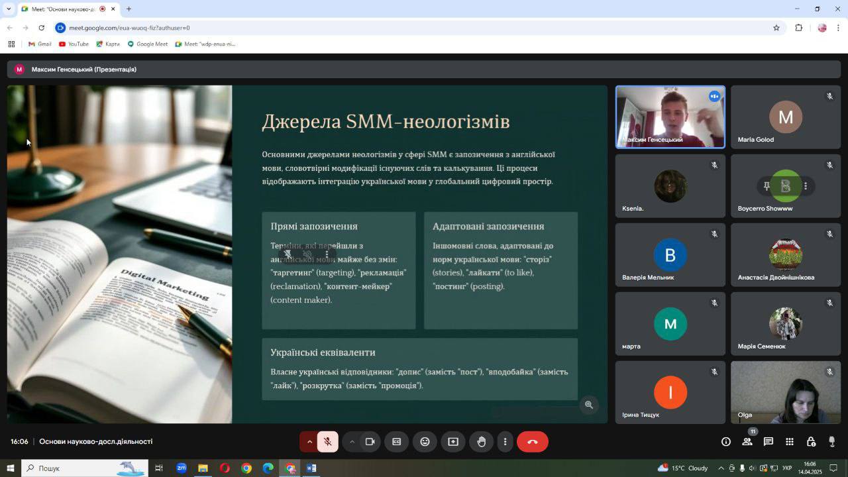Viewport: 848px width, 477px height.
Task: Unmute the microphone
Action: (327, 442)
